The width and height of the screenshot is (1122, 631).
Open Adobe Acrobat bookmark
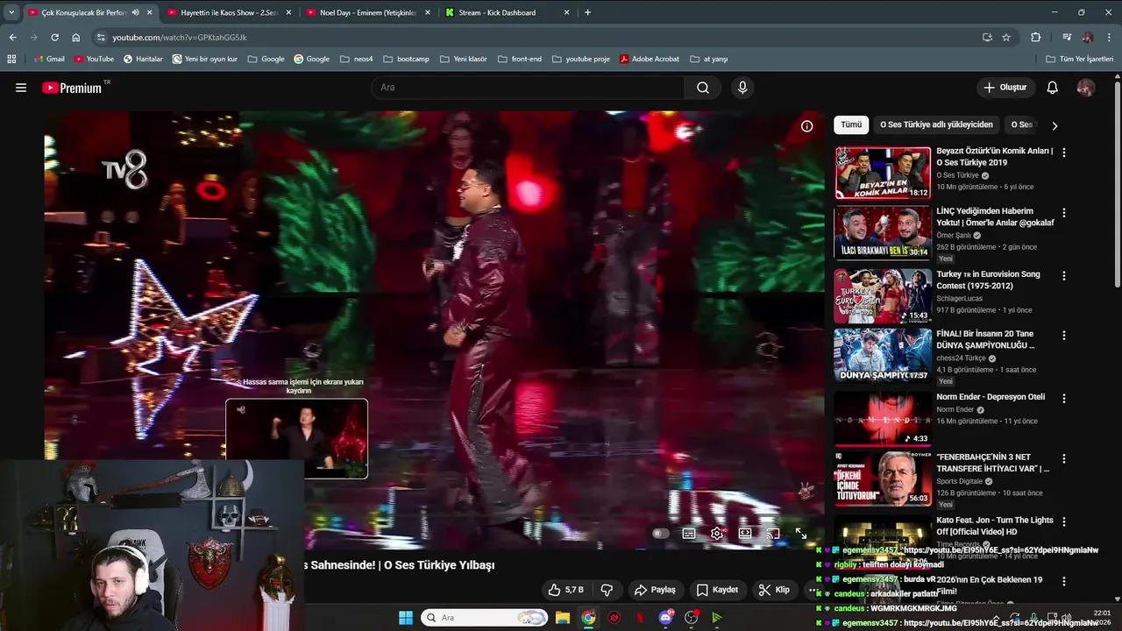[650, 59]
